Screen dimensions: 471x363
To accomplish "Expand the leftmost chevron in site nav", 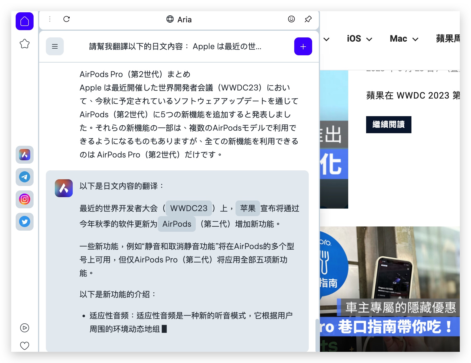I will click(326, 39).
